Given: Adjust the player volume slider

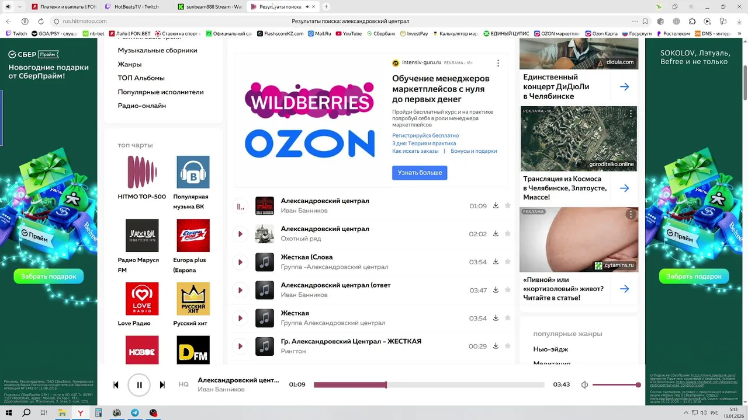Looking at the screenshot, I should coord(617,385).
